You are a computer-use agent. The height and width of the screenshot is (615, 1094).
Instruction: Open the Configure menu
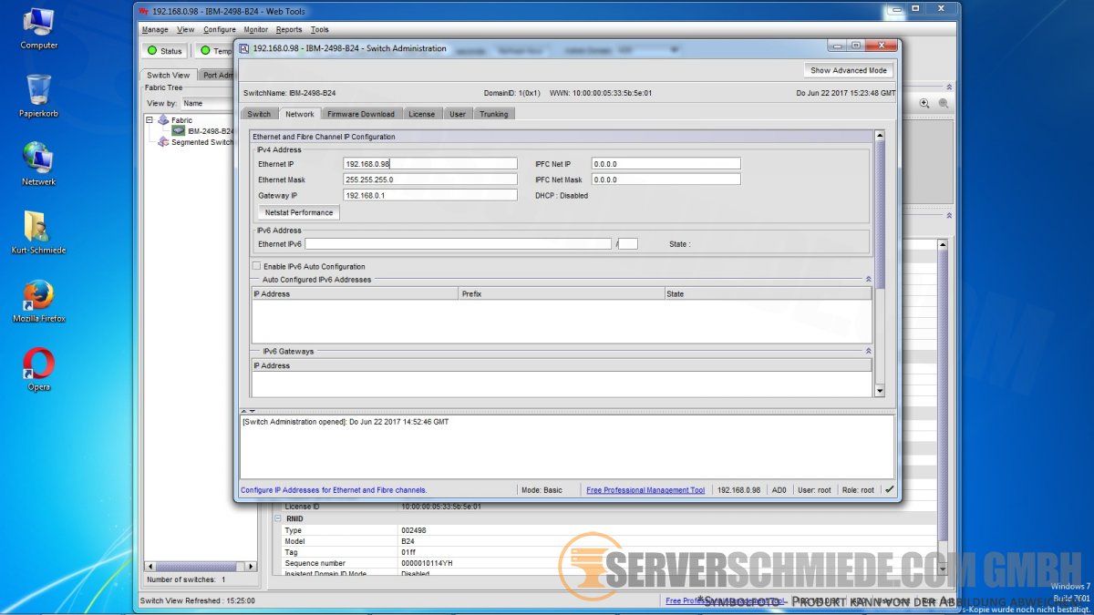tap(219, 30)
